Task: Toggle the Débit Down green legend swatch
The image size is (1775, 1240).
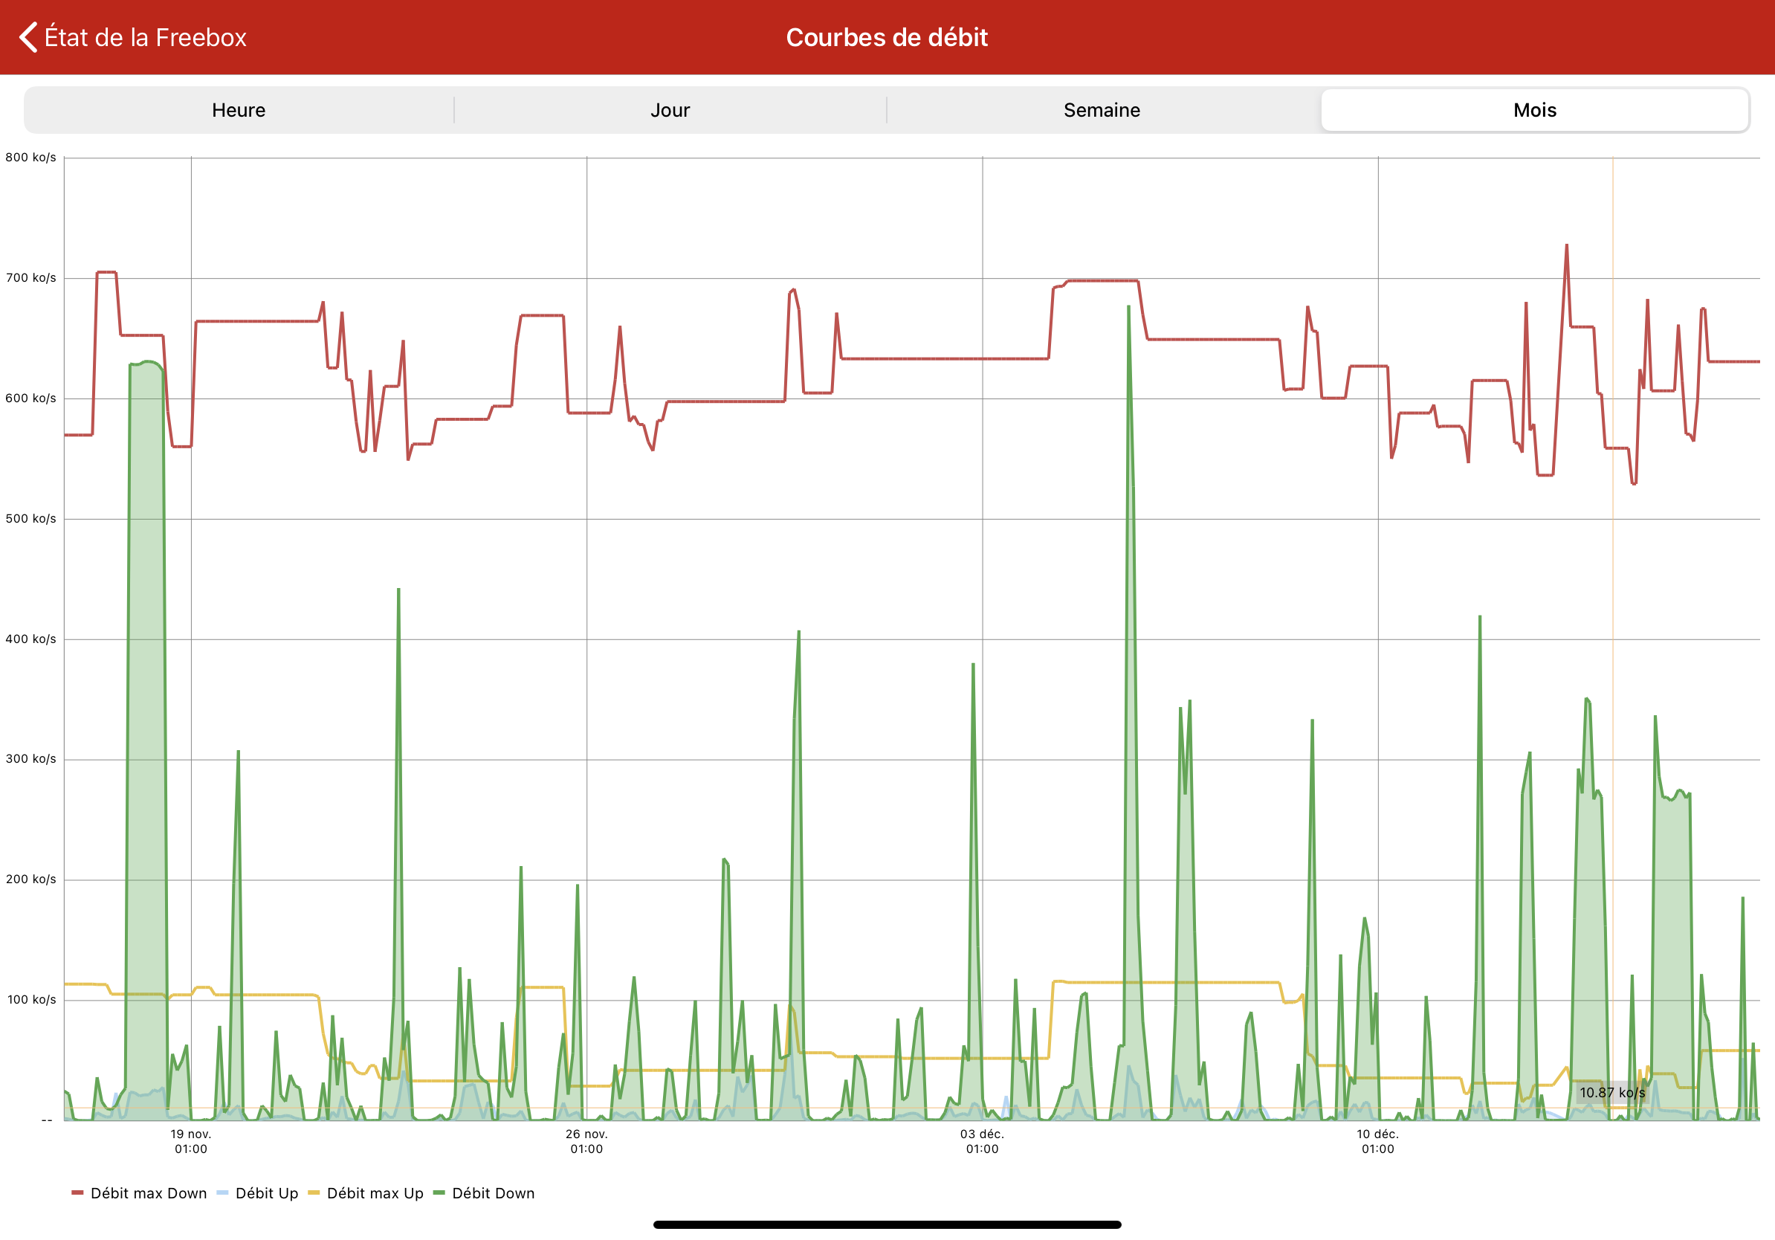Action: 439,1193
